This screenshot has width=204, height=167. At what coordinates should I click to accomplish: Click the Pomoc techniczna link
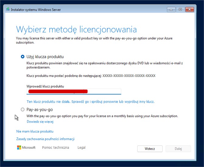pos(56,148)
